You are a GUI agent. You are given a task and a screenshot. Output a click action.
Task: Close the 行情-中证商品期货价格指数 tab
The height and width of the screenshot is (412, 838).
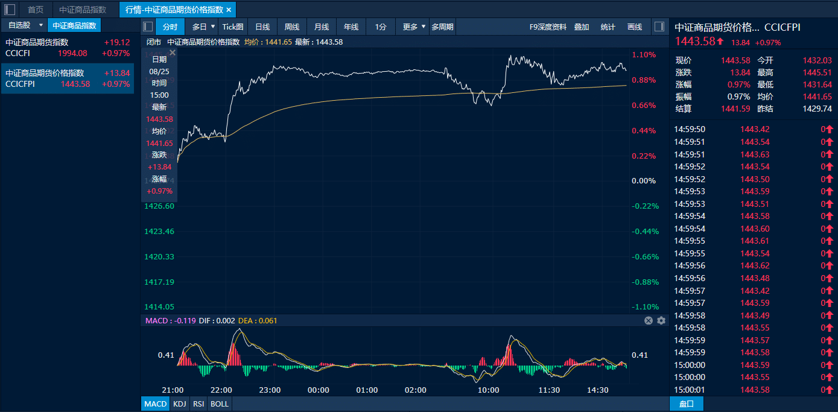[x=229, y=10]
